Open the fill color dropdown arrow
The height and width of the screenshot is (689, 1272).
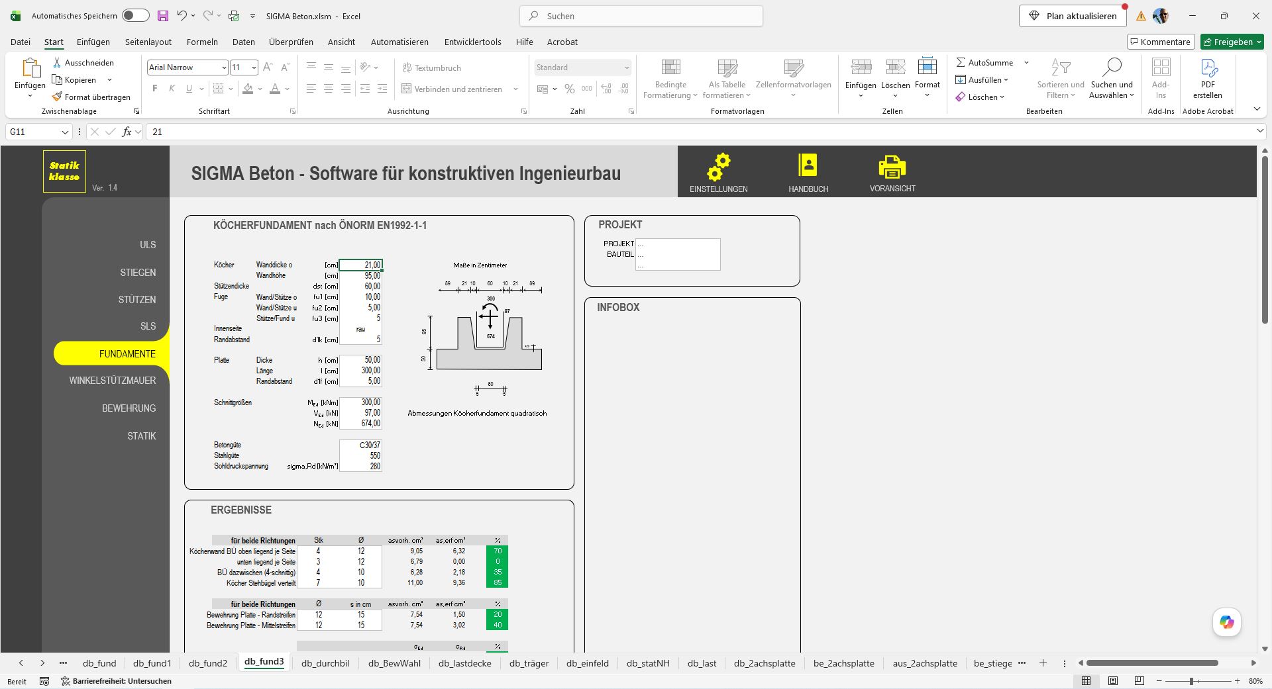coord(260,89)
